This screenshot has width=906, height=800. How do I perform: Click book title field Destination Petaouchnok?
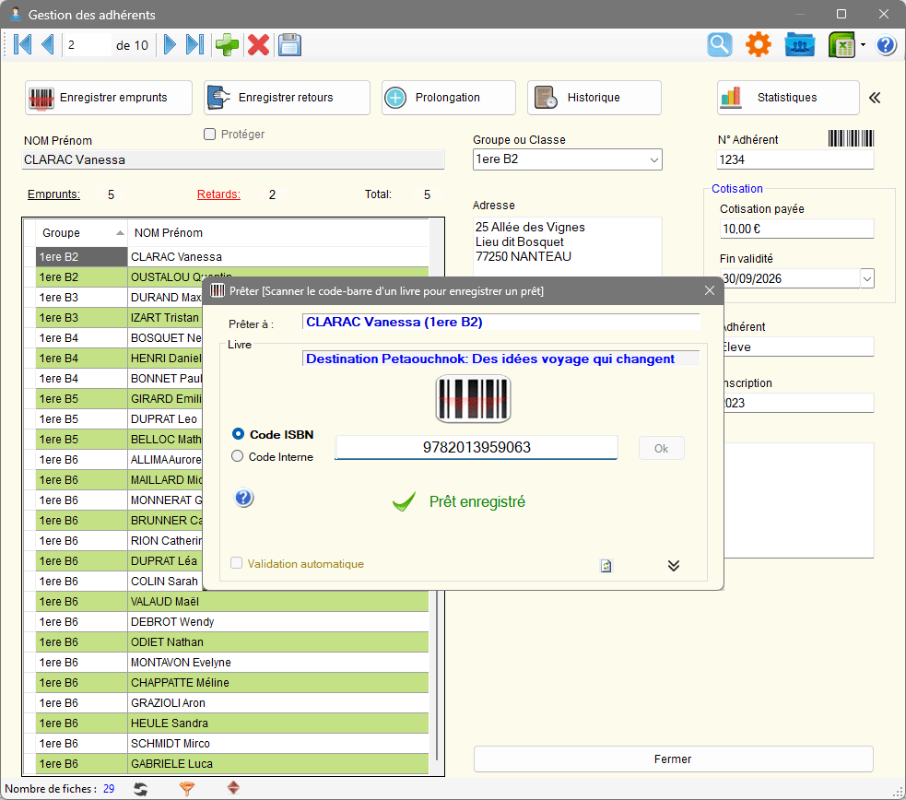pyautogui.click(x=500, y=359)
